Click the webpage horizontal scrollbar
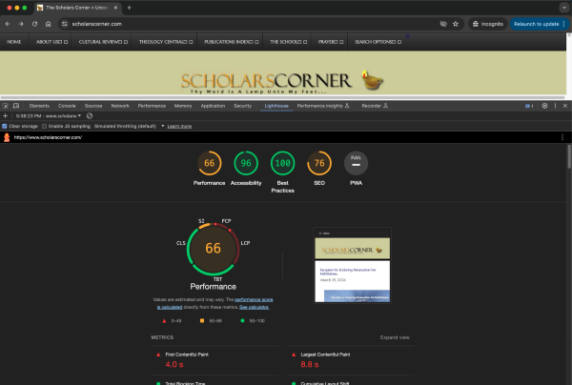 pos(283,98)
